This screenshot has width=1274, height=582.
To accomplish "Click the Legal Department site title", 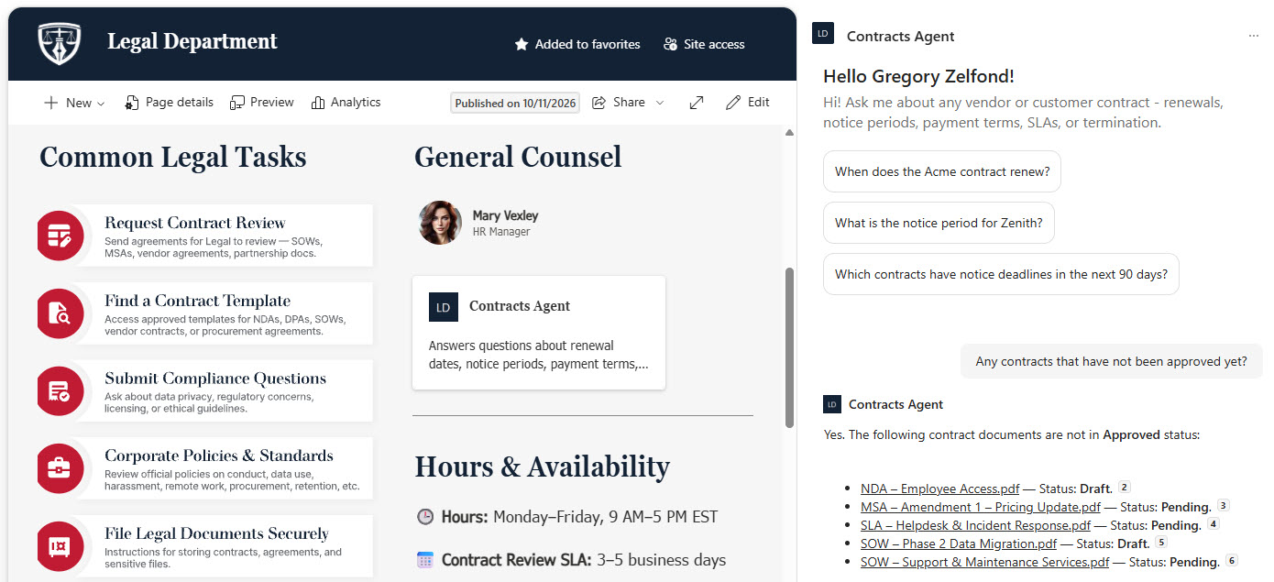I will point(192,42).
